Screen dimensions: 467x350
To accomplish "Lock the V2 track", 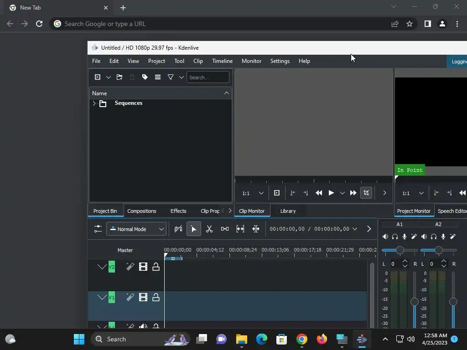I will pyautogui.click(x=156, y=267).
